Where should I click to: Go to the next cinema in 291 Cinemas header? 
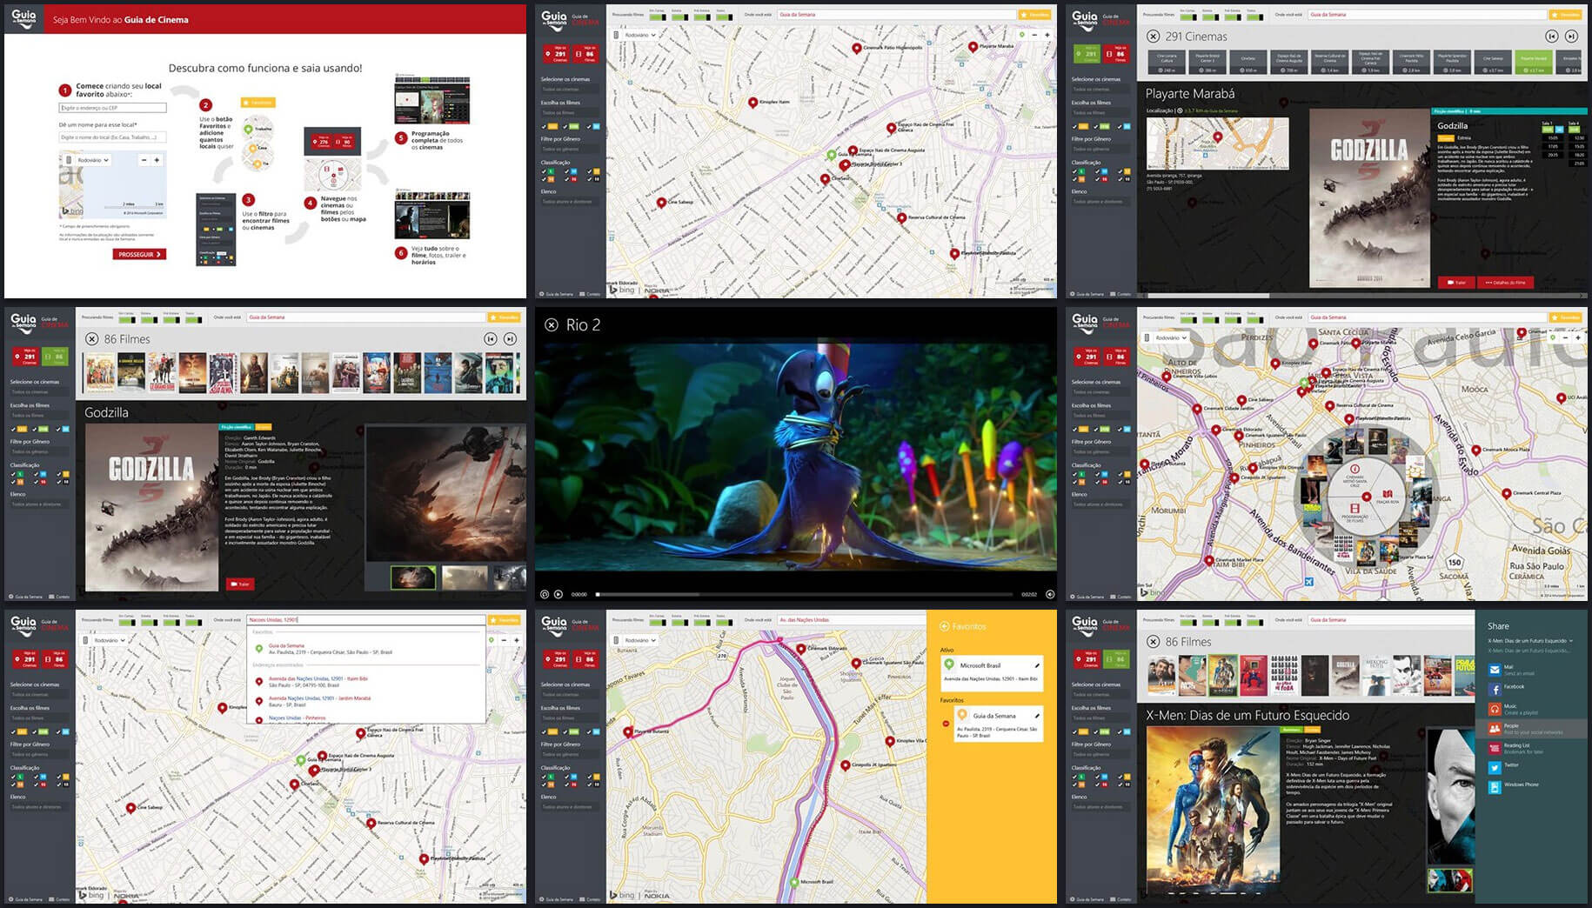[1571, 37]
